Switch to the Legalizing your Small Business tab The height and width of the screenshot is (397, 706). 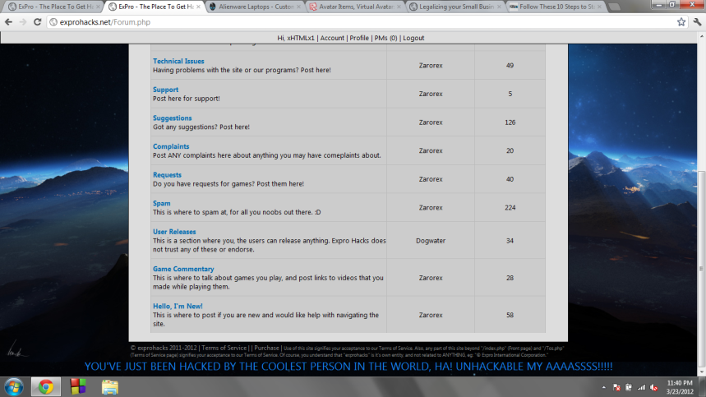point(455,7)
